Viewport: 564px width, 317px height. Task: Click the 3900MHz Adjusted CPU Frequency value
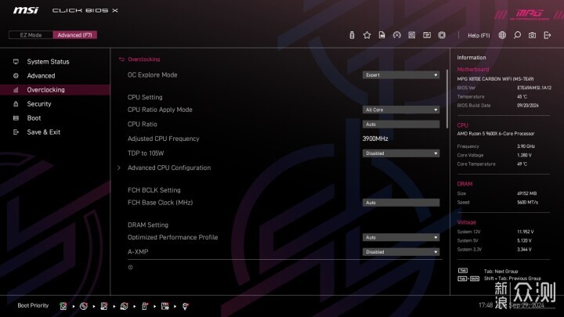click(375, 139)
